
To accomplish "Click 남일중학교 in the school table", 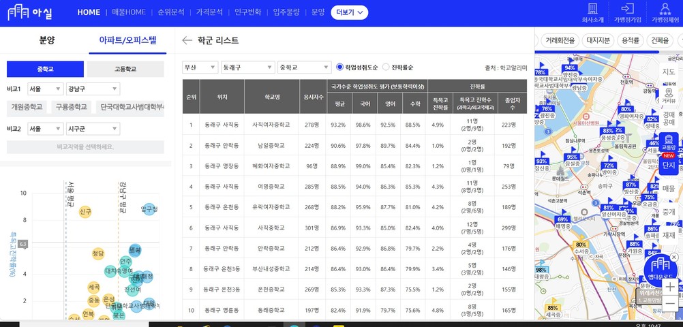I will pos(271,145).
